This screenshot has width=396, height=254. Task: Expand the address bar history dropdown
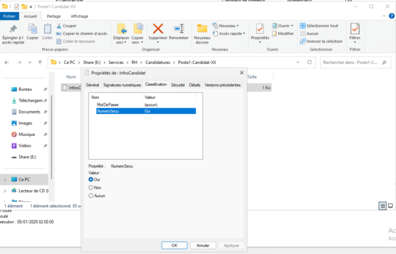tap(298, 62)
